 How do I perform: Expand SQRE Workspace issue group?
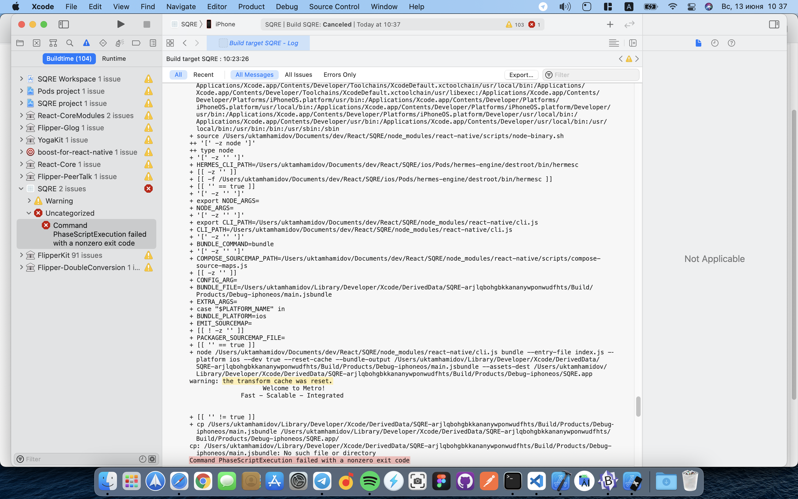point(21,78)
